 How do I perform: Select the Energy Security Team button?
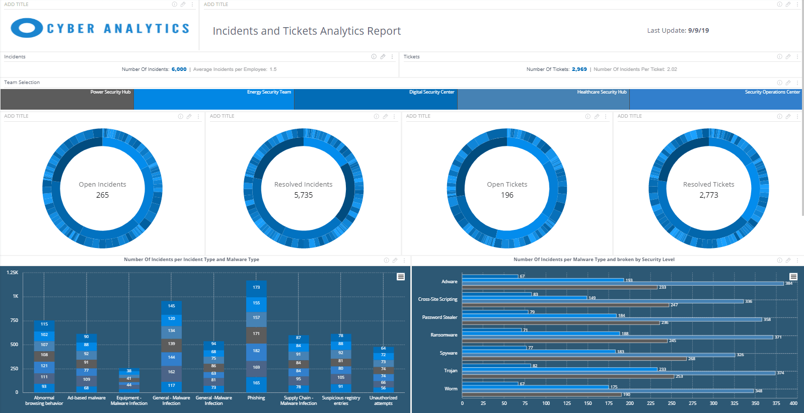214,99
